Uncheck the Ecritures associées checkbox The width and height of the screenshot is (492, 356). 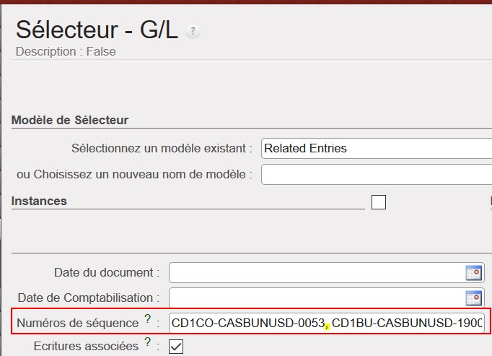coord(176,347)
